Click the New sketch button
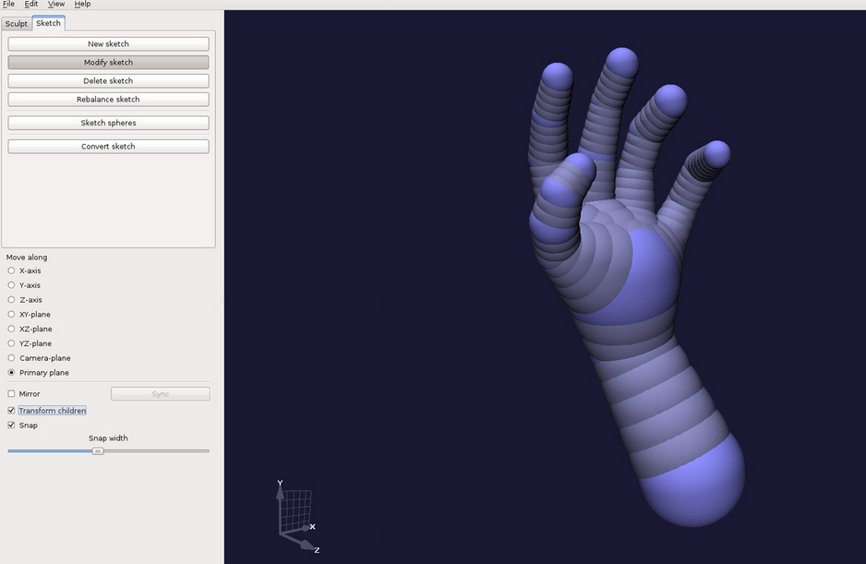 [108, 43]
